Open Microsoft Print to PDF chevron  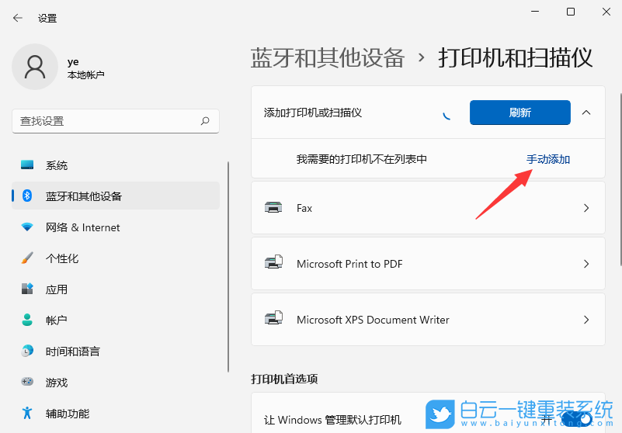[586, 264]
